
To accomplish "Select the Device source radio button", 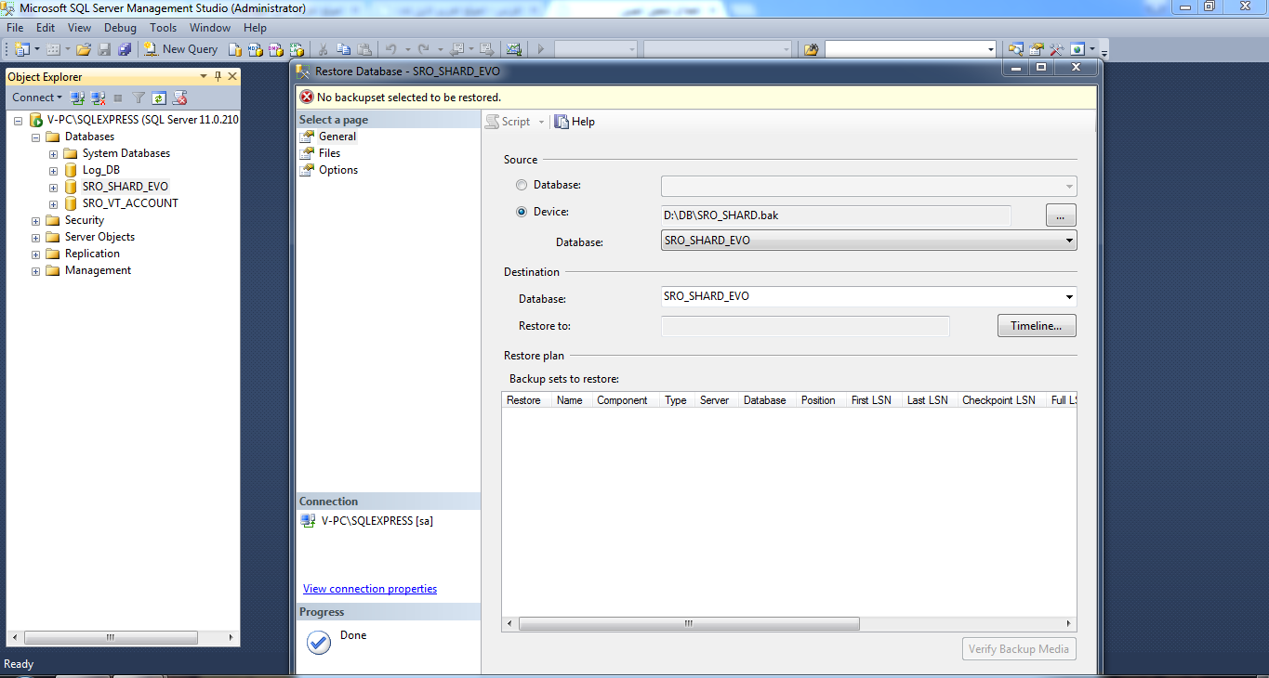I will (x=521, y=212).
